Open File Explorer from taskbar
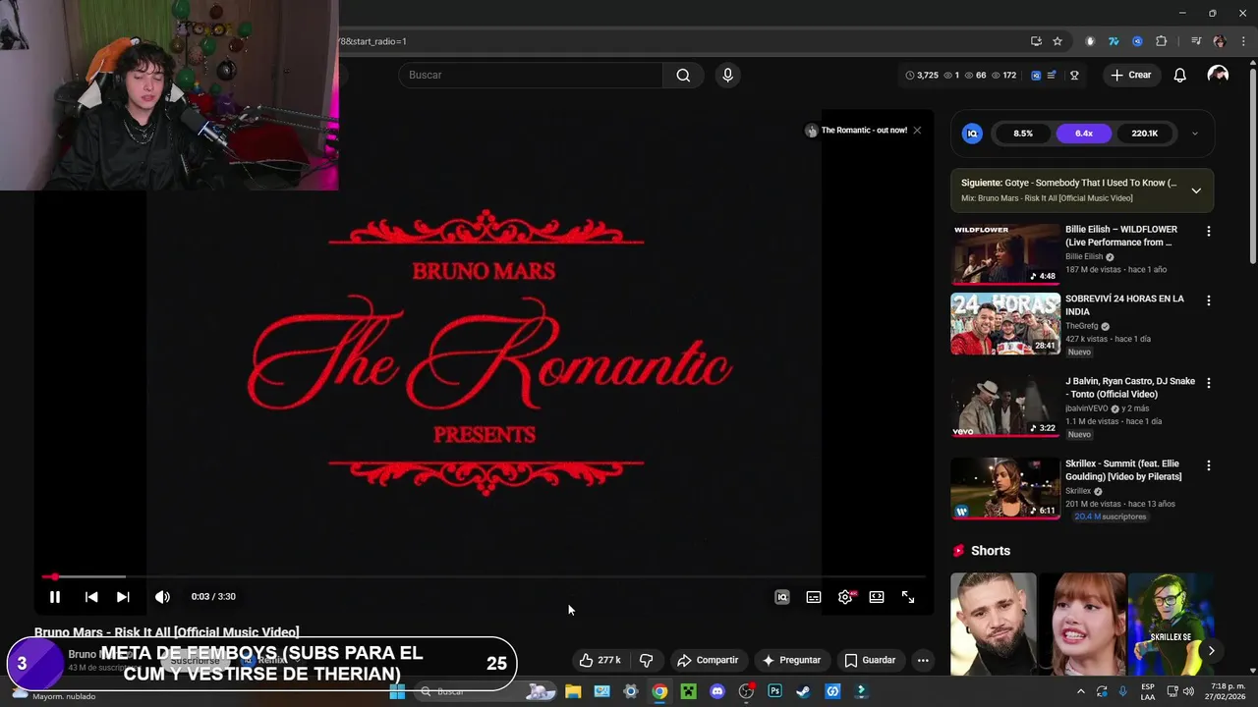1258x707 pixels. point(573,691)
